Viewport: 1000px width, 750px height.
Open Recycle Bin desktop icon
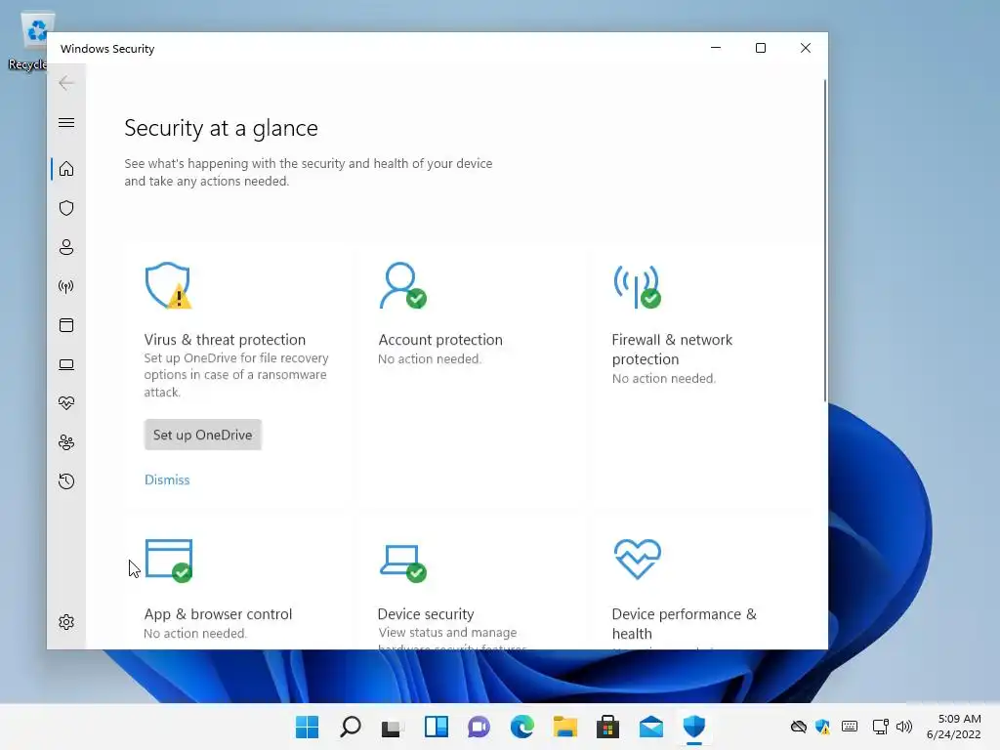pos(30,41)
